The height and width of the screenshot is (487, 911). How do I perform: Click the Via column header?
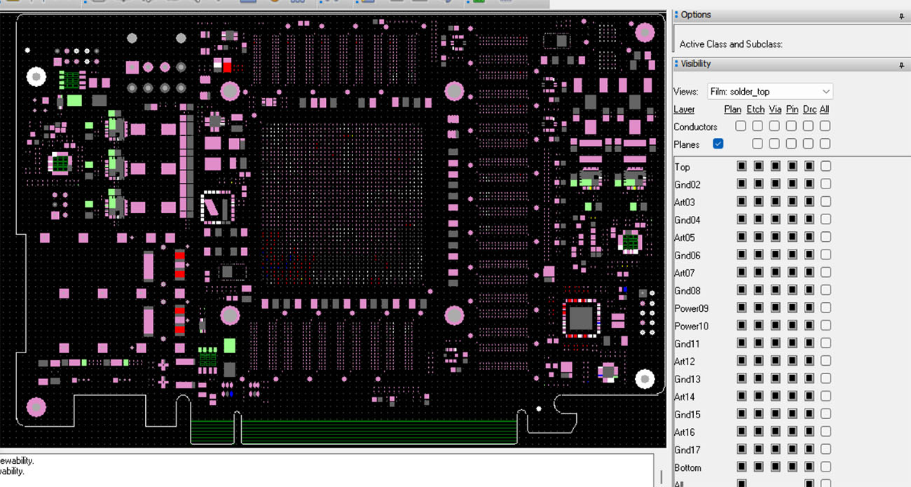click(x=774, y=109)
